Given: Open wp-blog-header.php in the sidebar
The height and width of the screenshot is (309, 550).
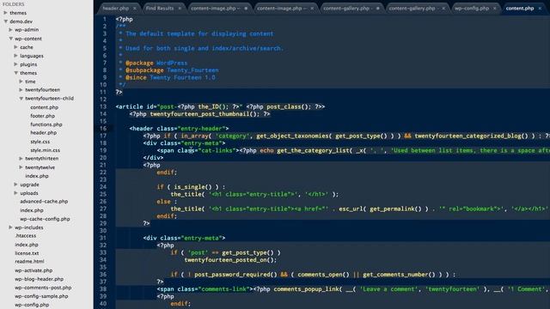Looking at the screenshot, I should pyautogui.click(x=40, y=279).
